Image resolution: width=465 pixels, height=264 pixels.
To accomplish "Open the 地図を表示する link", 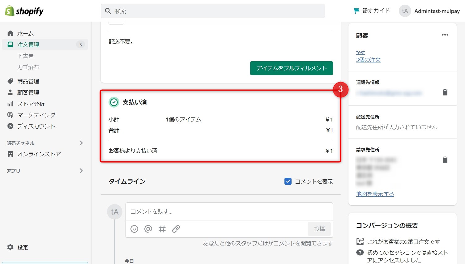I will pyautogui.click(x=375, y=194).
